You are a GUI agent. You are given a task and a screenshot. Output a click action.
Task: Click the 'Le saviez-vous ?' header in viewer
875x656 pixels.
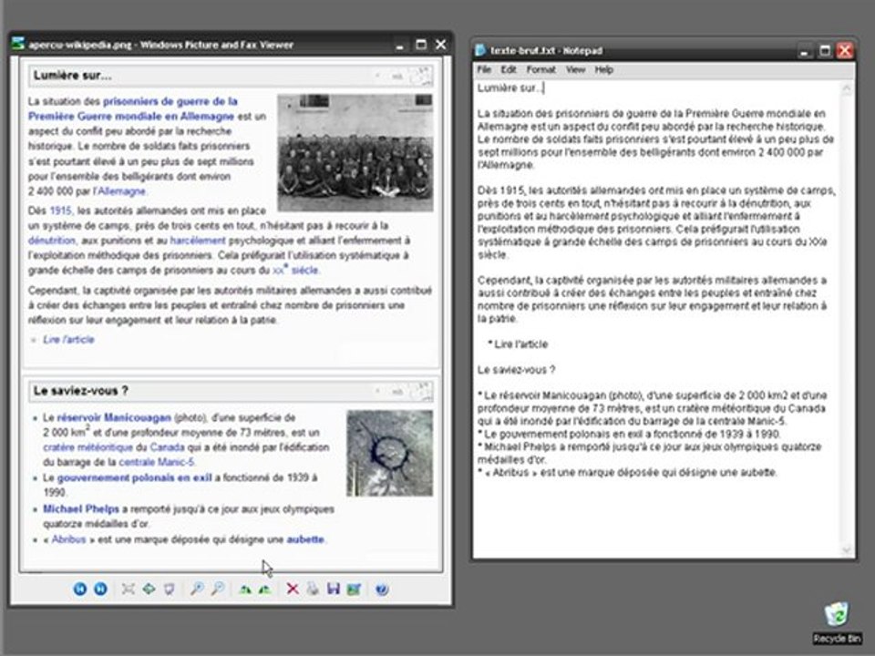coord(81,391)
